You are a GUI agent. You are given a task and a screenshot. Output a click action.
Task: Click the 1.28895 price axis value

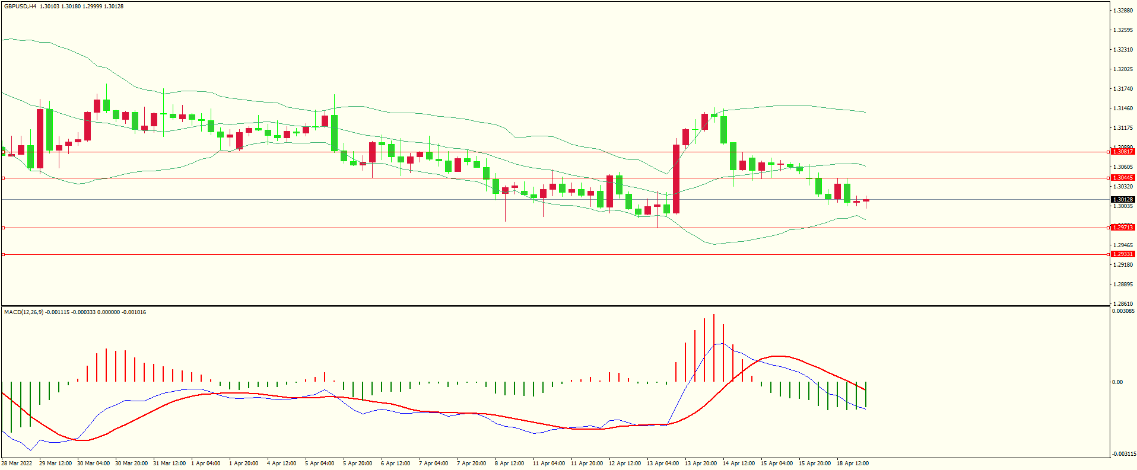click(x=1123, y=284)
